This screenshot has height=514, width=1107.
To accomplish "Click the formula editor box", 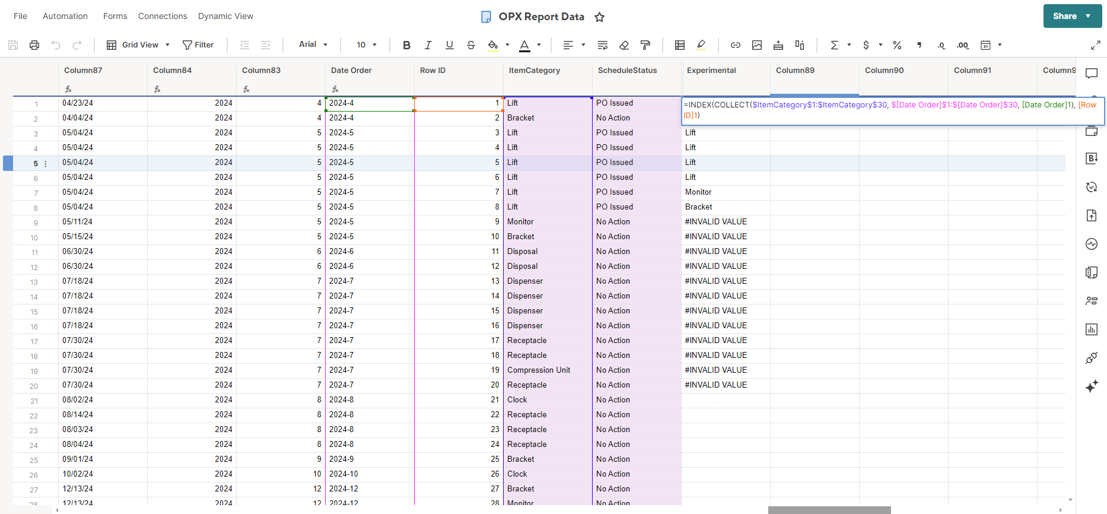I will pos(893,111).
